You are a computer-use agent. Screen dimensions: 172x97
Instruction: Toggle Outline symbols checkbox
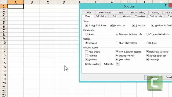pos(117,56)
